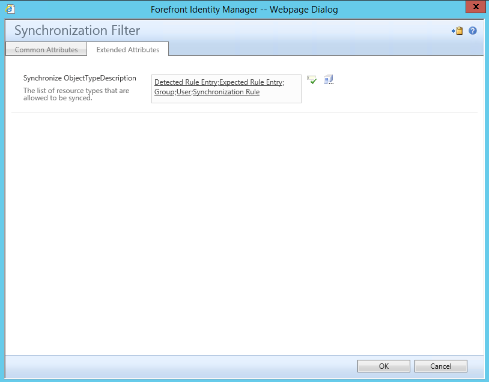Click the add to clipboard icon in header
This screenshot has width=489, height=382.
pos(457,31)
